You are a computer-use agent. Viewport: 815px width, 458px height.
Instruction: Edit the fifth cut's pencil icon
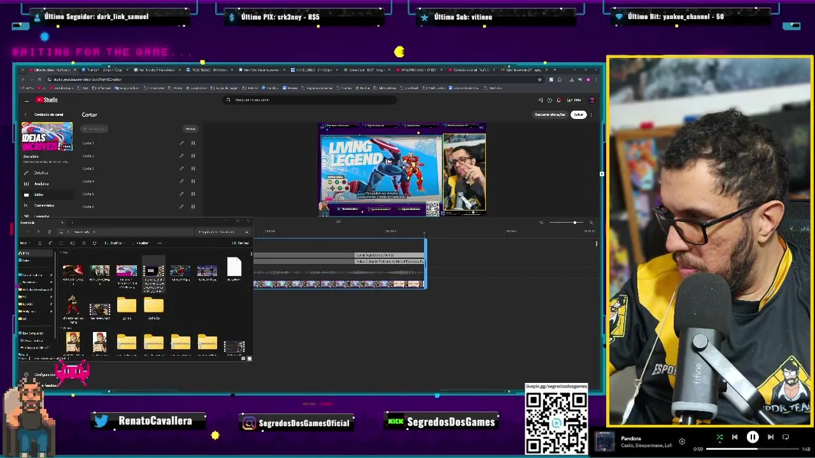pyautogui.click(x=181, y=194)
